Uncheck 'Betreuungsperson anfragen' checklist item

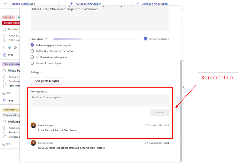click(32, 45)
